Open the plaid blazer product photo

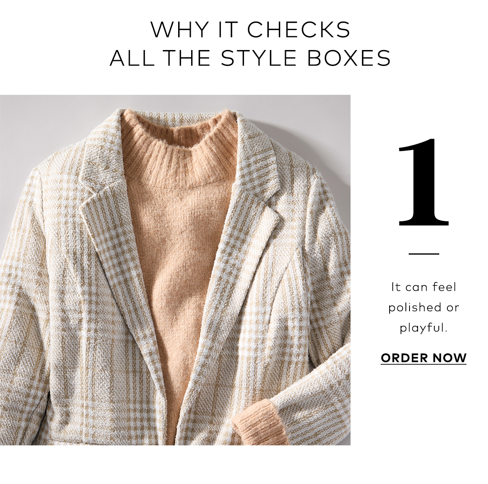175,270
